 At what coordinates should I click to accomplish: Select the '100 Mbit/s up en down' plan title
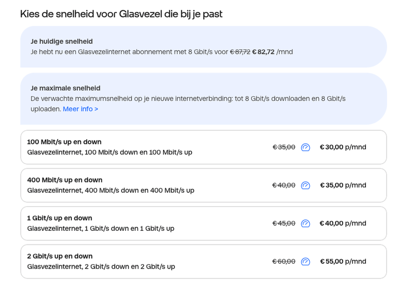[64, 142]
